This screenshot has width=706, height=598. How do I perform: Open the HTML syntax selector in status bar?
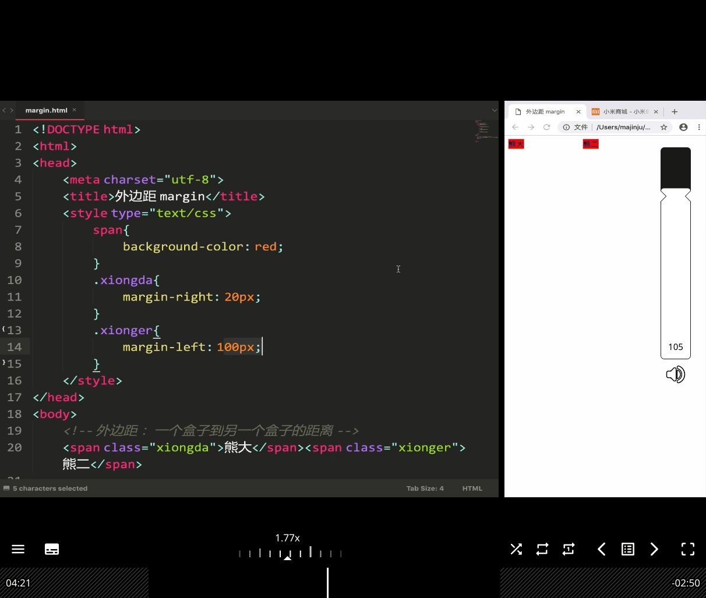point(472,489)
